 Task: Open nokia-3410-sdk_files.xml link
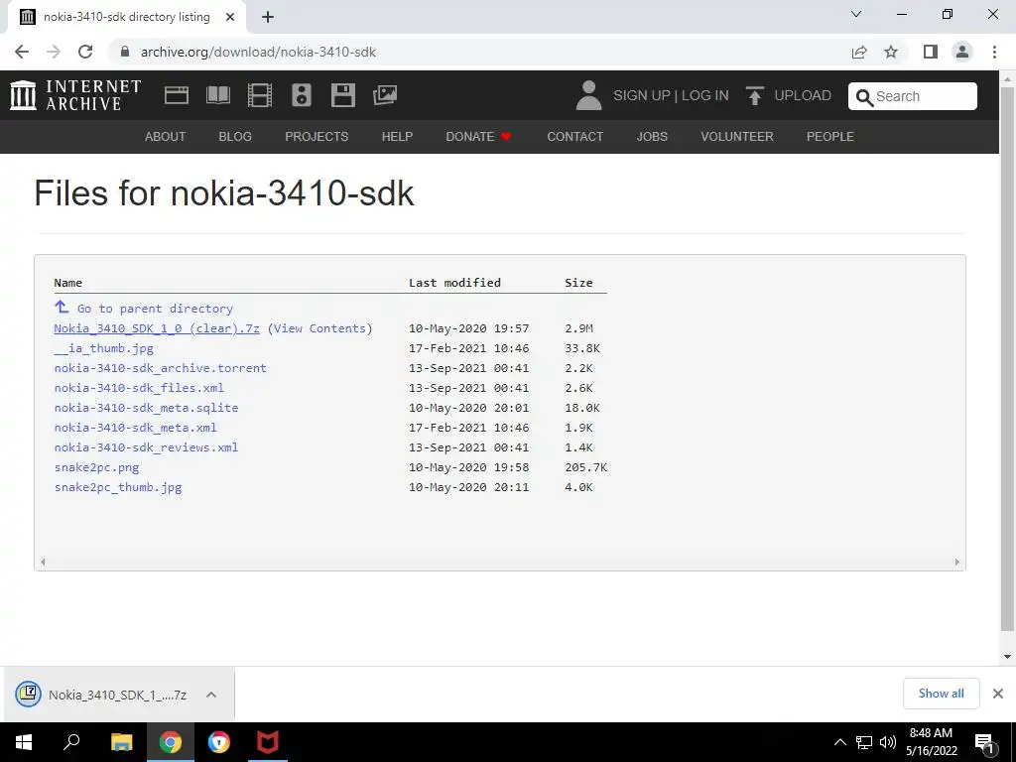[x=139, y=388]
